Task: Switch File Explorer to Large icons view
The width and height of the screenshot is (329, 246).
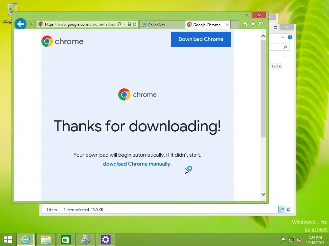Action: click(x=289, y=209)
